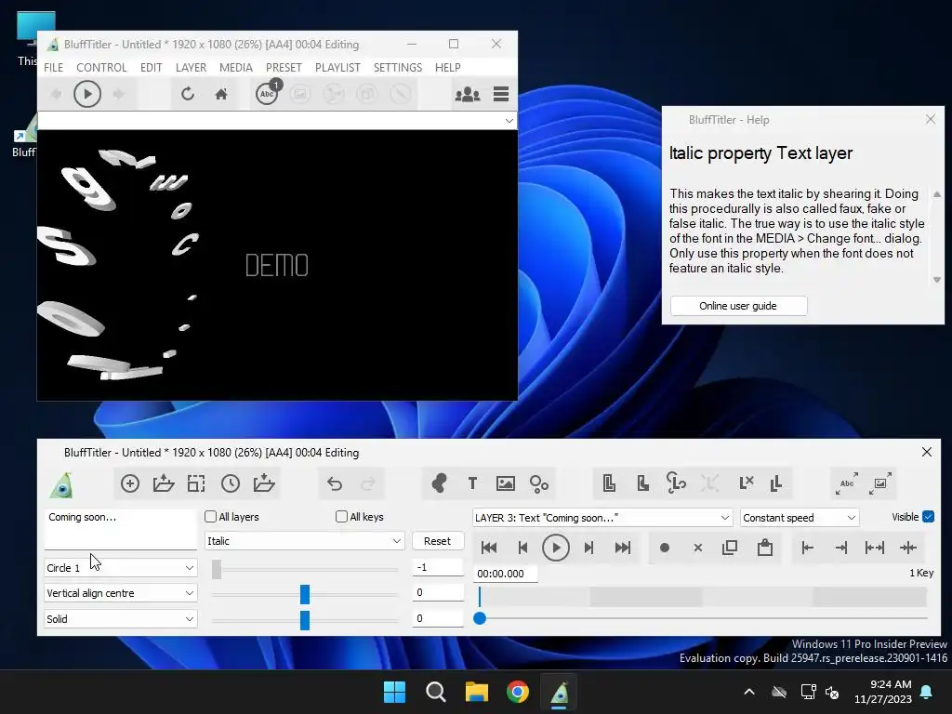Open the community people icon in the preview toolbar

pyautogui.click(x=468, y=94)
